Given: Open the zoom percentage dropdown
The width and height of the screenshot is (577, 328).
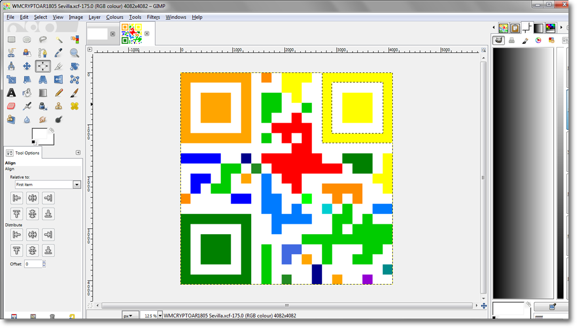Looking at the screenshot, I should (160, 316).
